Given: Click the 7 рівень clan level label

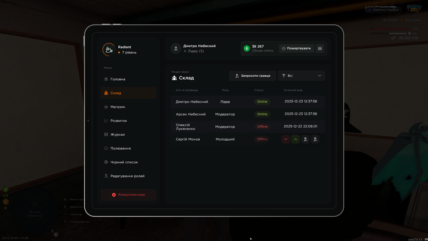Looking at the screenshot, I should pos(129,53).
